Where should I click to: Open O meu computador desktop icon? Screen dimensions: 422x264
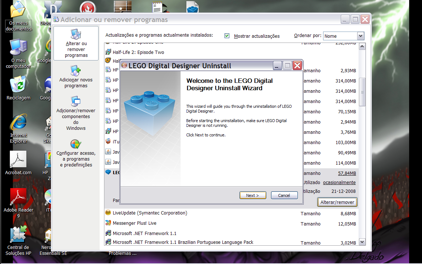coord(18,54)
